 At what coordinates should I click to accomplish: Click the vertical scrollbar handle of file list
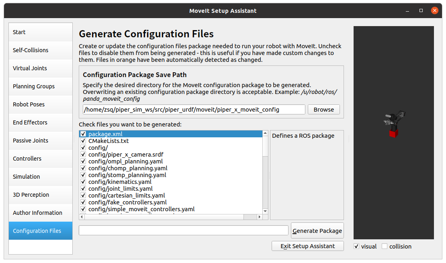click(265, 146)
